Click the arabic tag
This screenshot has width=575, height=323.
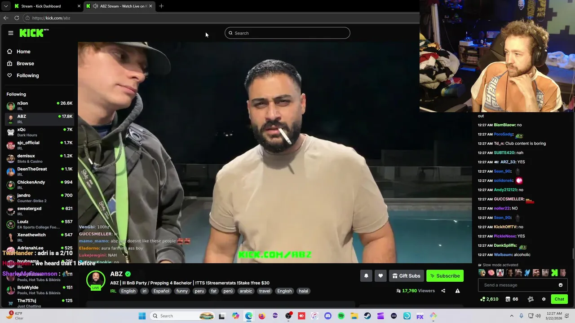point(246,291)
